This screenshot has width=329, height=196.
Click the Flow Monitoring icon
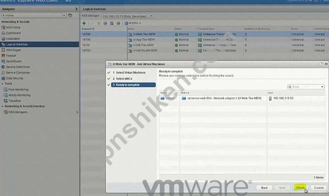tap(6, 90)
